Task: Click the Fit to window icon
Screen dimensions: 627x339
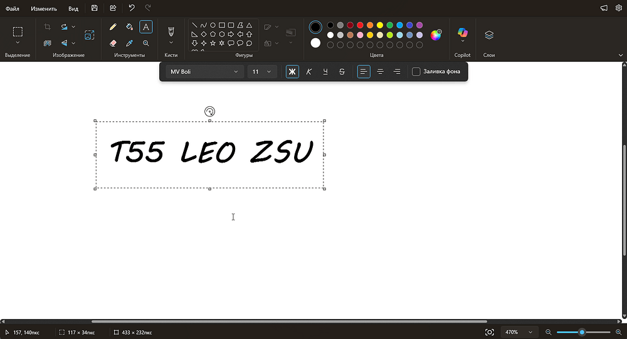Action: pos(490,332)
